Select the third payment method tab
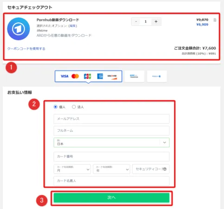 157,76
